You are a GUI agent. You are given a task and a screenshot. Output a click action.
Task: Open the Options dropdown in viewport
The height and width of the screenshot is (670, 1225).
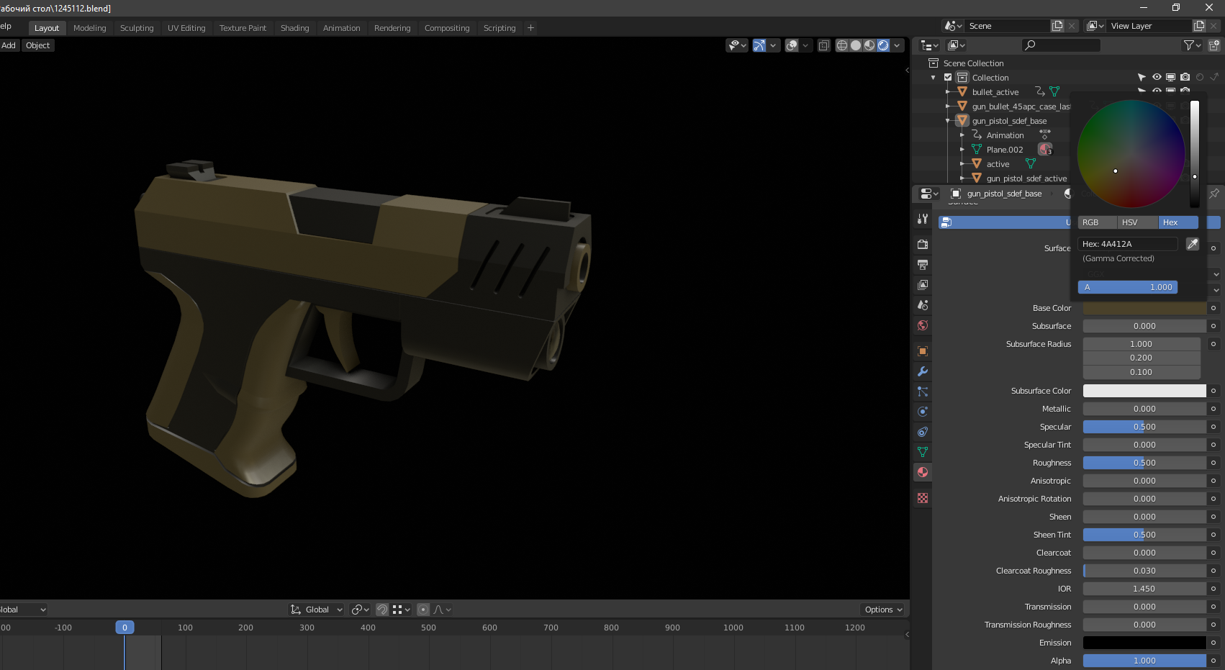882,610
